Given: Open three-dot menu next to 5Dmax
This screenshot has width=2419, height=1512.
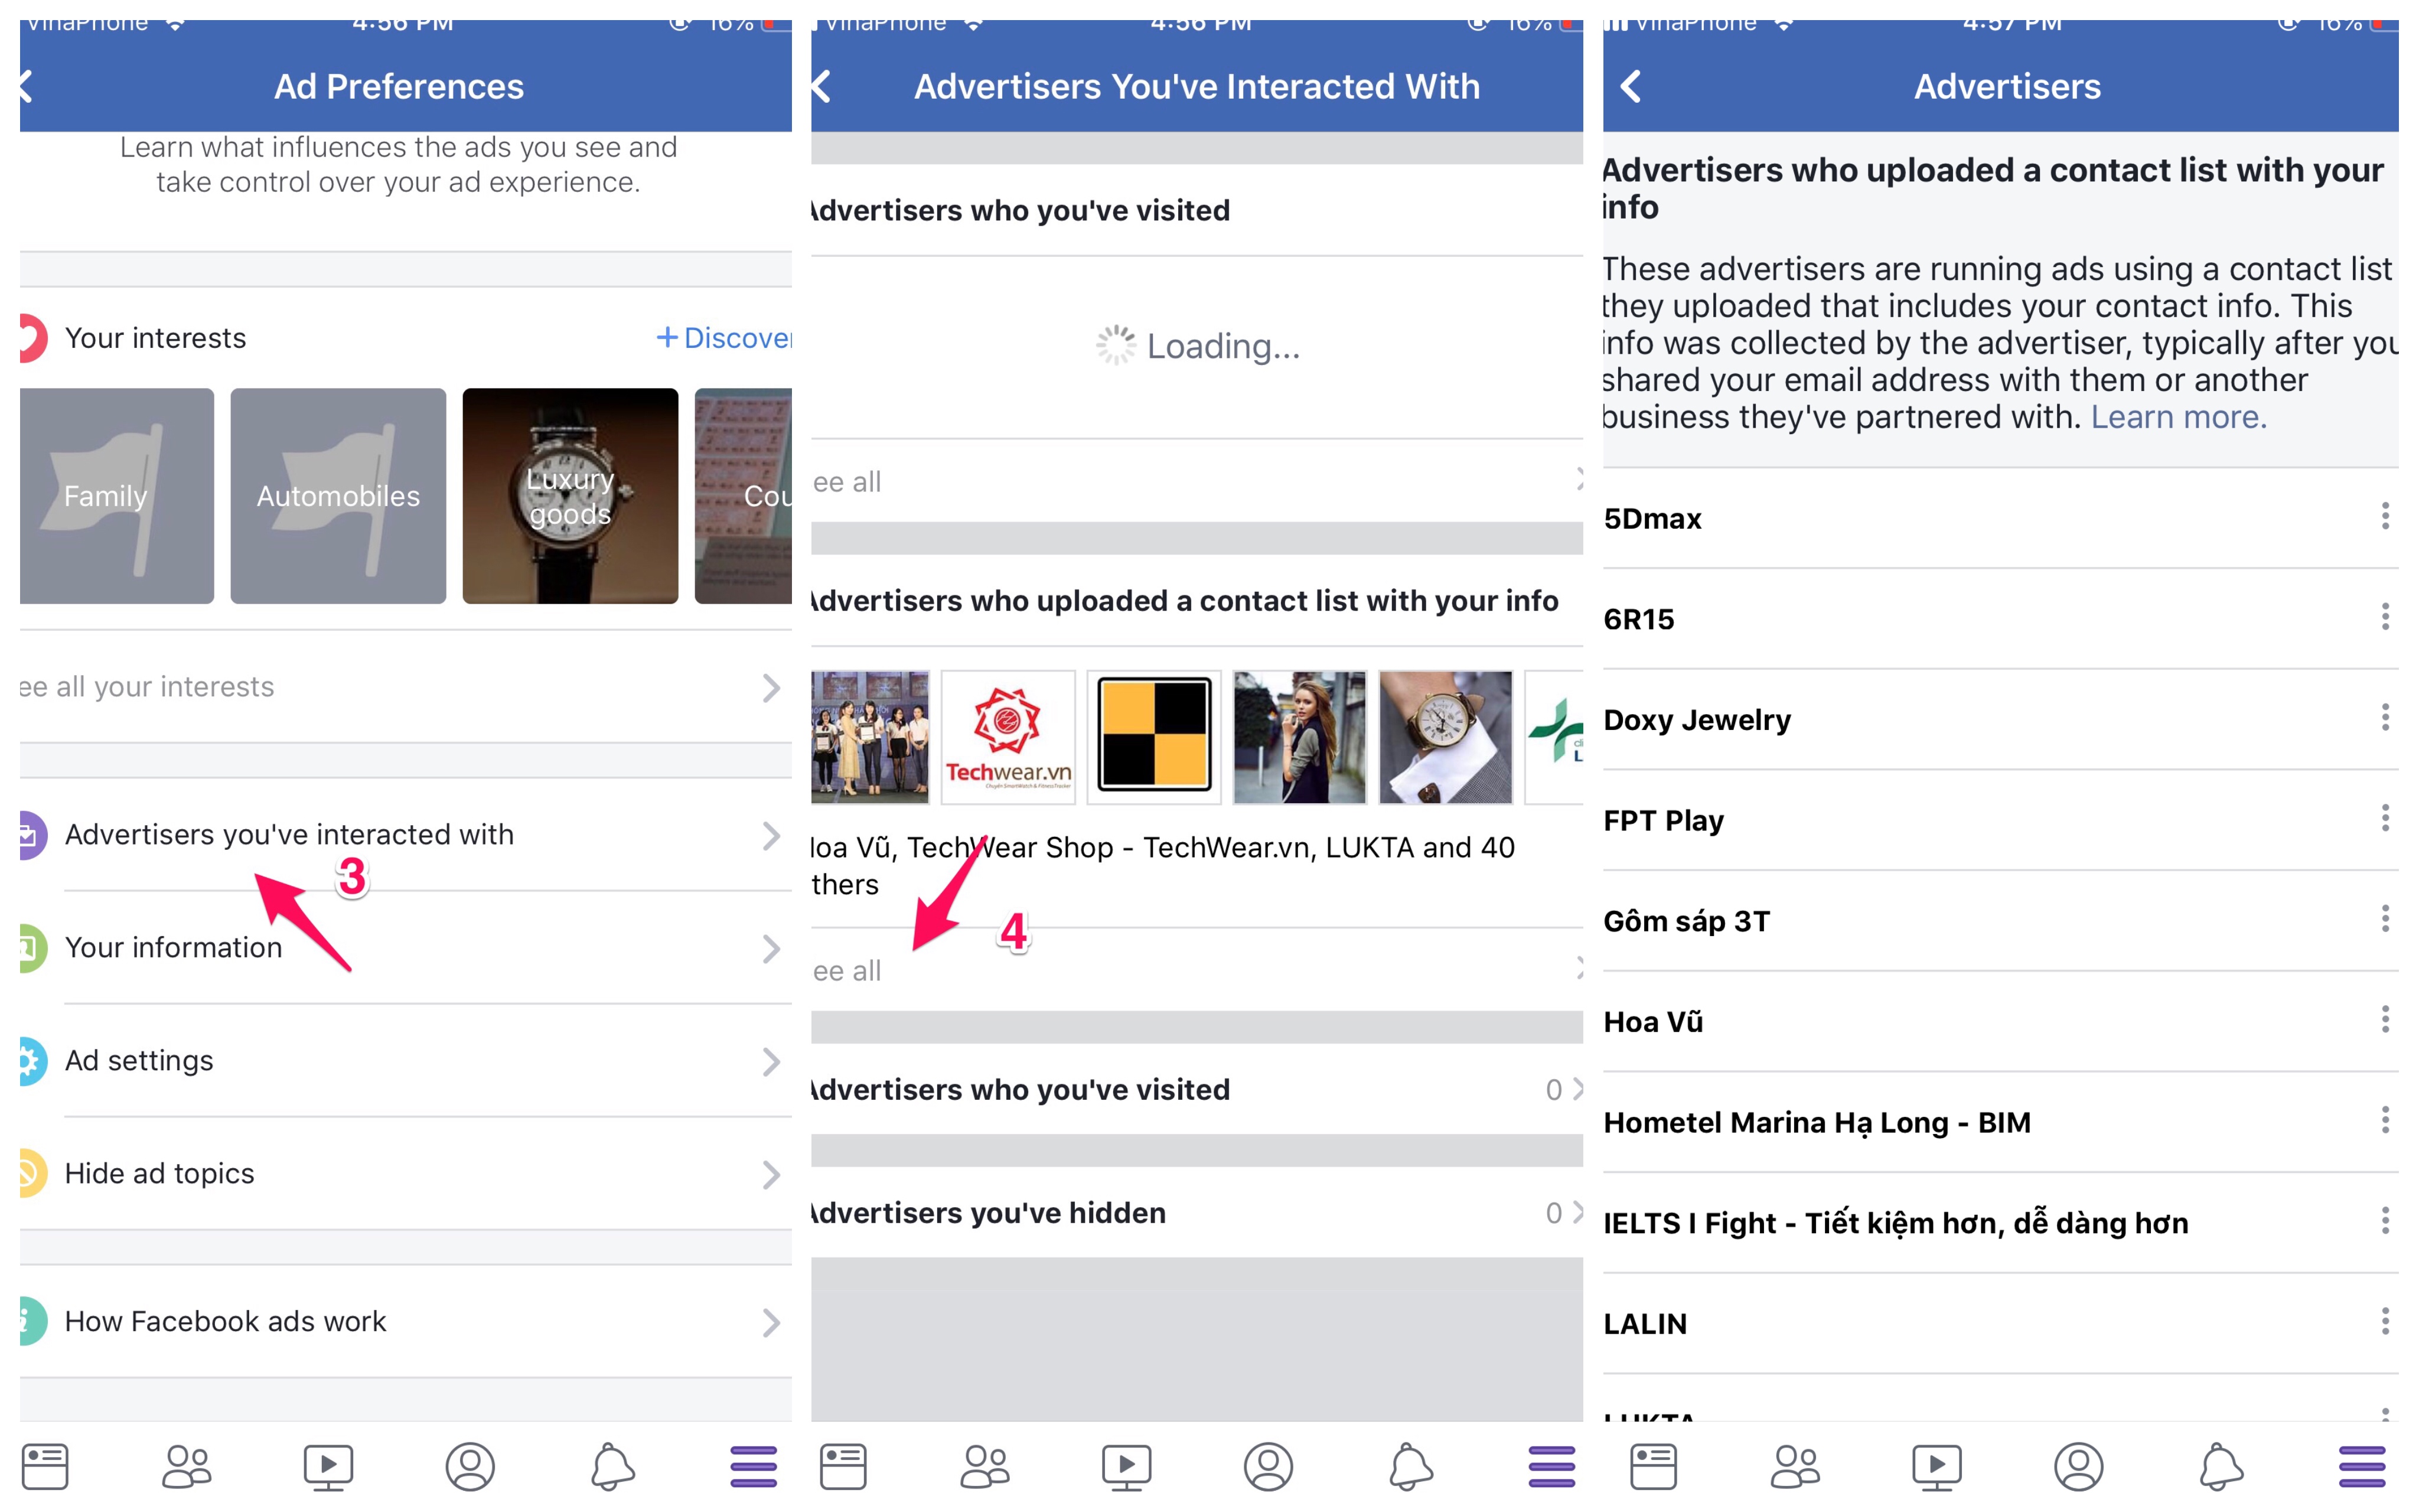Looking at the screenshot, I should point(2384,517).
